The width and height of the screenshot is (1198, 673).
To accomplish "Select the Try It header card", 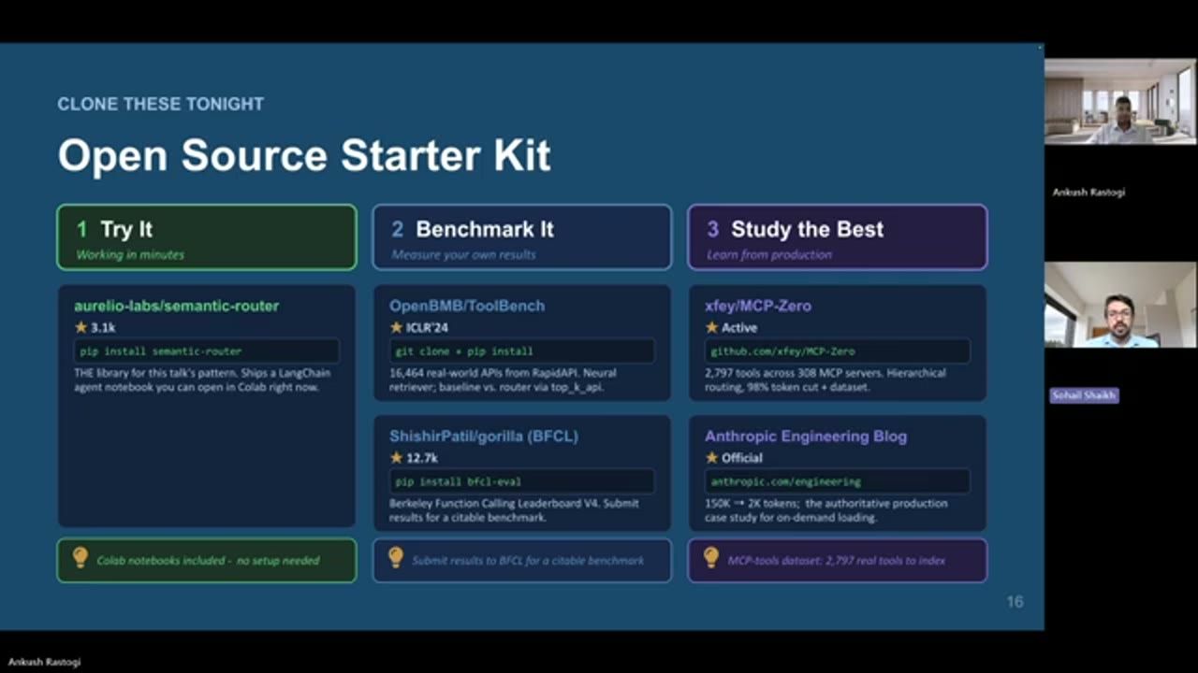I will tap(207, 237).
